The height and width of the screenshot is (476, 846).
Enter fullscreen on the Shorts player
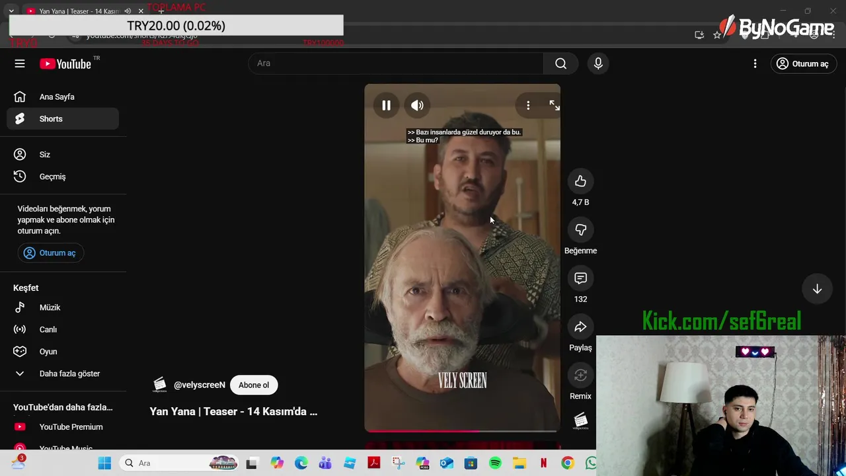(x=555, y=105)
